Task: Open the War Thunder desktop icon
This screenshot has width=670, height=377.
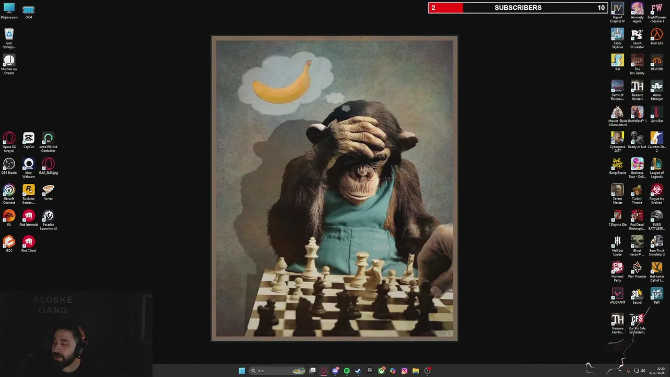Action: pyautogui.click(x=637, y=270)
